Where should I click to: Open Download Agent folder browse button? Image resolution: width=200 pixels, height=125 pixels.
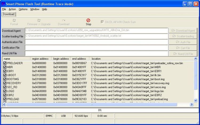(183, 31)
